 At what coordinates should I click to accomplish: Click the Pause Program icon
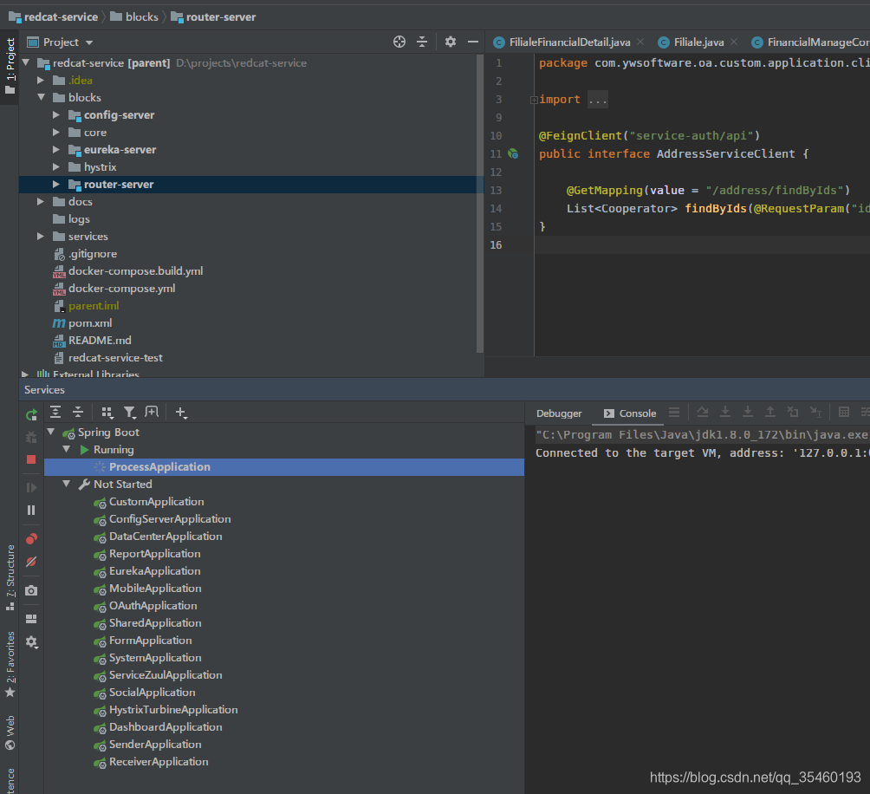click(x=31, y=510)
